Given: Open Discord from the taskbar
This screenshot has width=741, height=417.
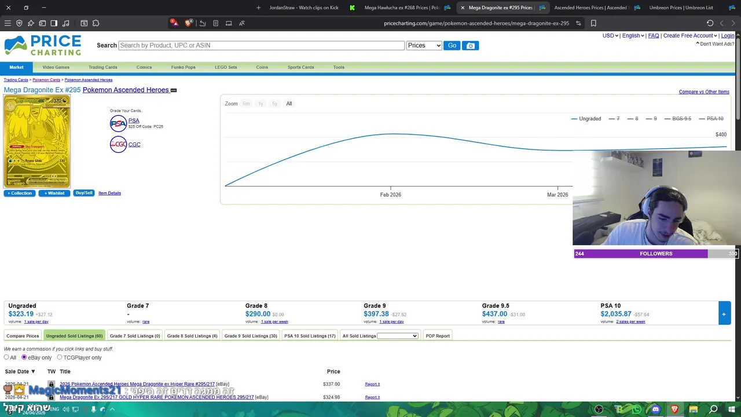Looking at the screenshot, I should [x=655, y=409].
